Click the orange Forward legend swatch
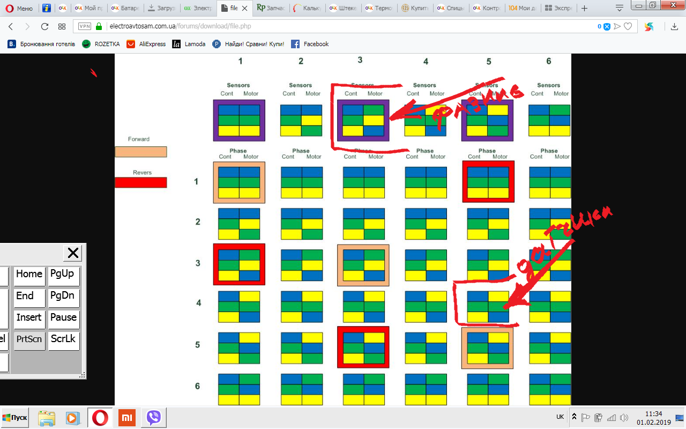Screen dimensions: 686x429 tap(140, 152)
